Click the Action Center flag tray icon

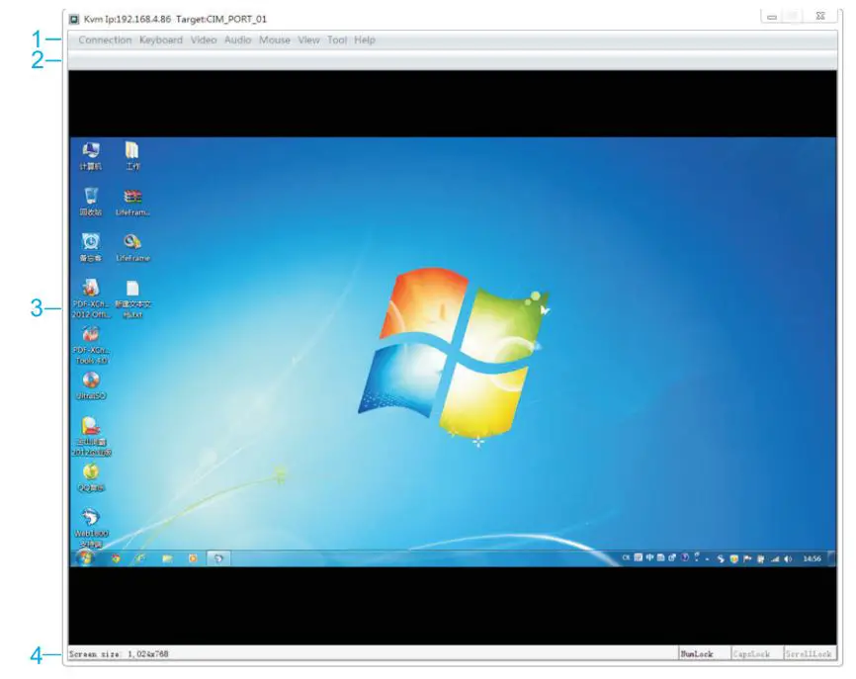tap(748, 559)
